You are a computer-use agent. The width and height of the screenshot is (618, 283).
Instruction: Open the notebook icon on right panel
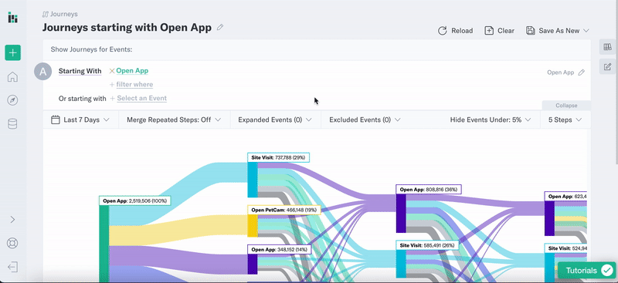(607, 47)
